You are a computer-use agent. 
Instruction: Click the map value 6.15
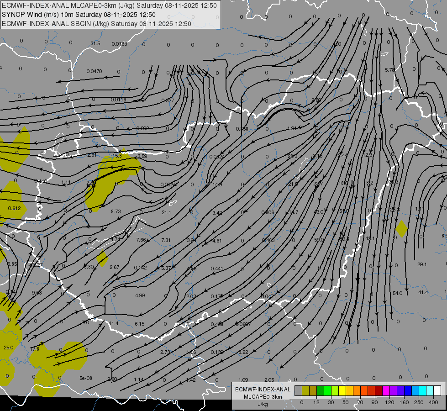click(x=140, y=324)
